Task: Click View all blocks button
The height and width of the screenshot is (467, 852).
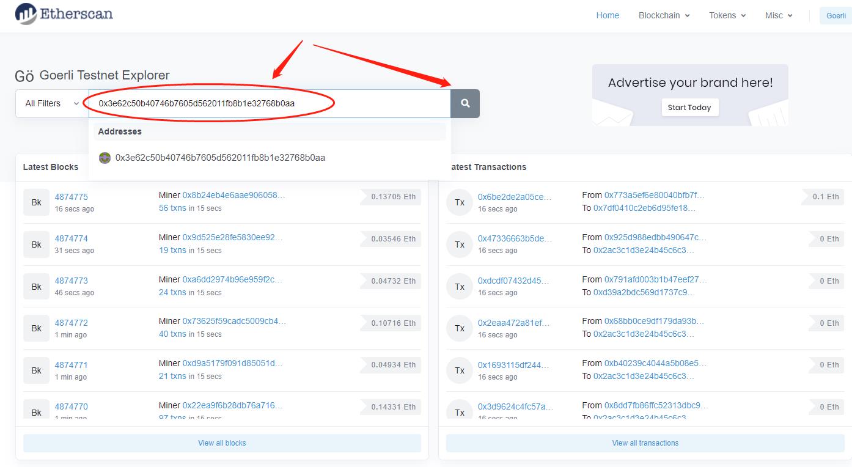Action: [222, 443]
